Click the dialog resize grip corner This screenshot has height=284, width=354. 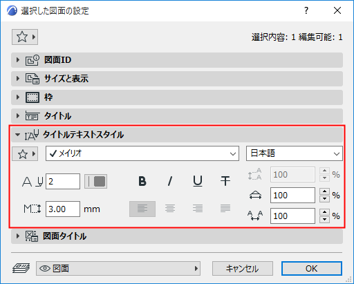(348, 279)
